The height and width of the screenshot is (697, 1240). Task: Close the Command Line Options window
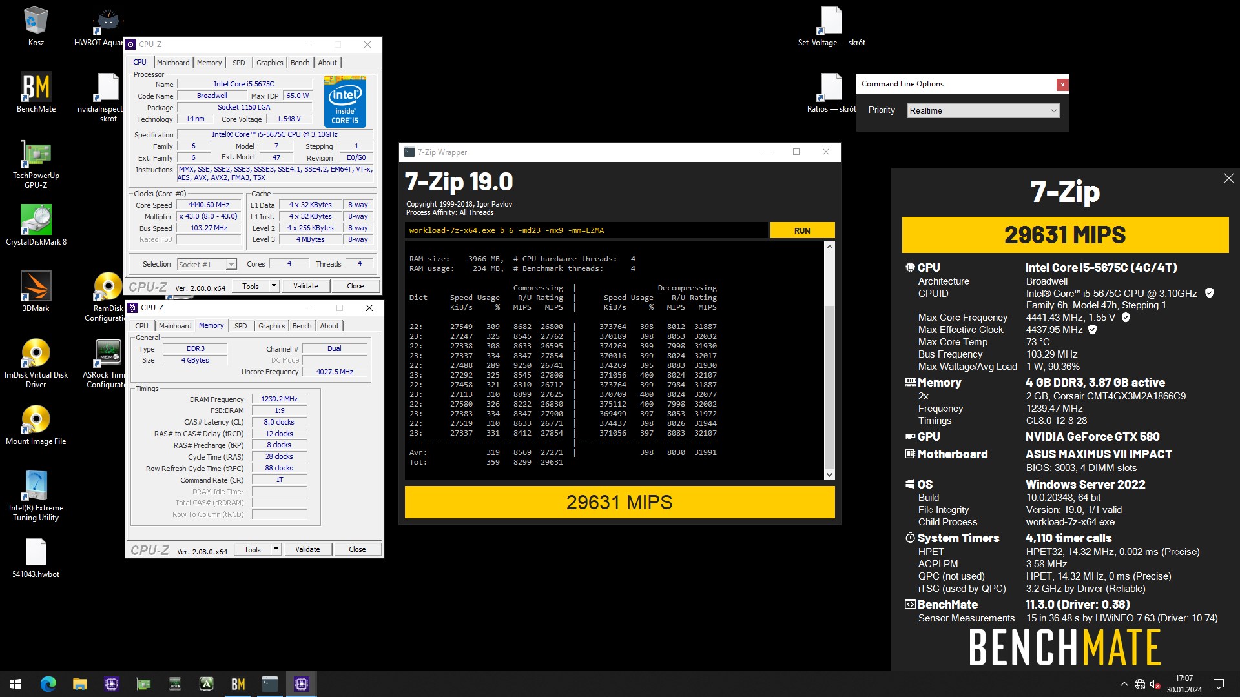click(1062, 85)
